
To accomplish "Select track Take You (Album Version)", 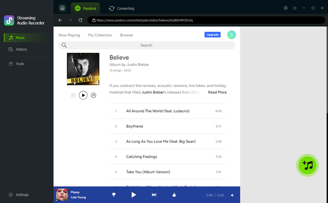I will [x=168, y=172].
